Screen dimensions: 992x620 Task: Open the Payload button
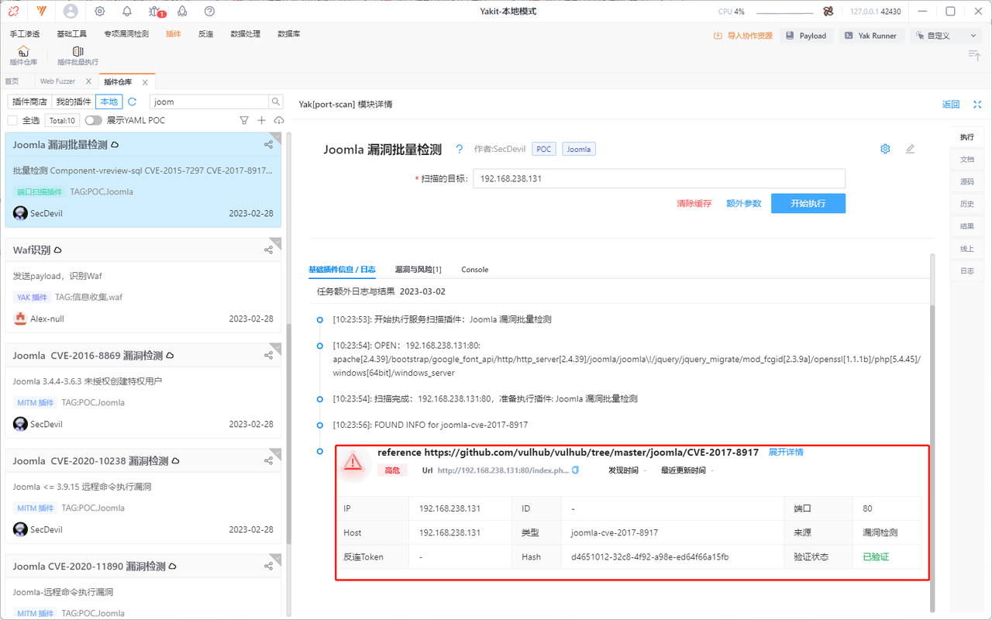click(806, 36)
